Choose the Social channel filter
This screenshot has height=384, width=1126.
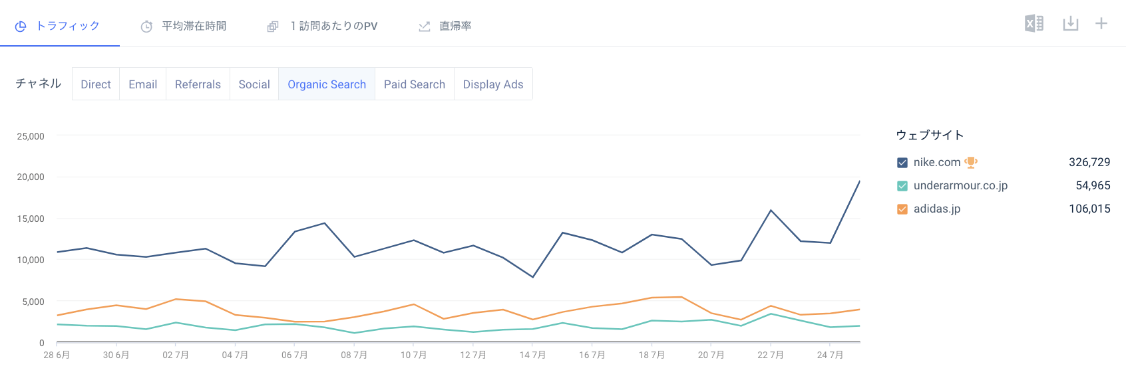click(254, 84)
